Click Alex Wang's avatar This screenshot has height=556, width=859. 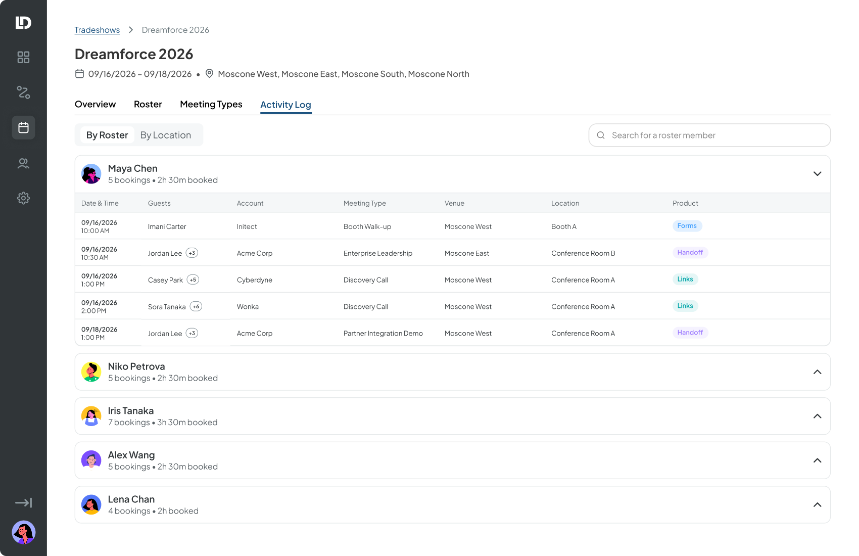(91, 460)
